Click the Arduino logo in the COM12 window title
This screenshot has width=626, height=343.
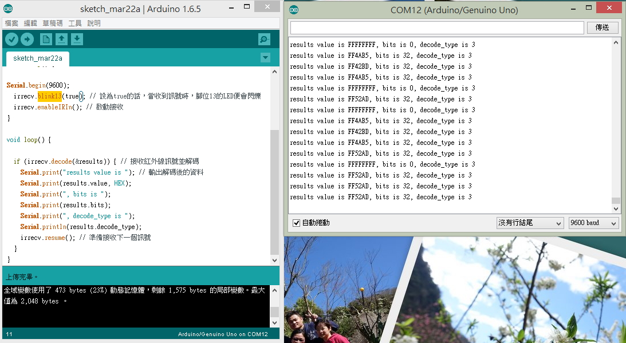pyautogui.click(x=294, y=10)
